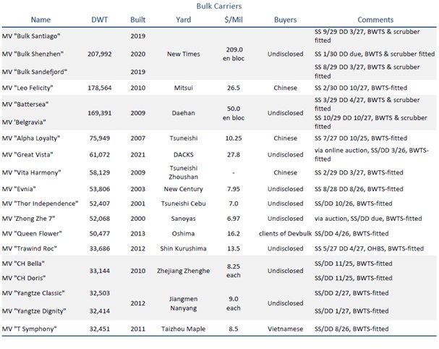Click the DWT value 207,992
Screen dimensions: 439x349
[x=101, y=52]
